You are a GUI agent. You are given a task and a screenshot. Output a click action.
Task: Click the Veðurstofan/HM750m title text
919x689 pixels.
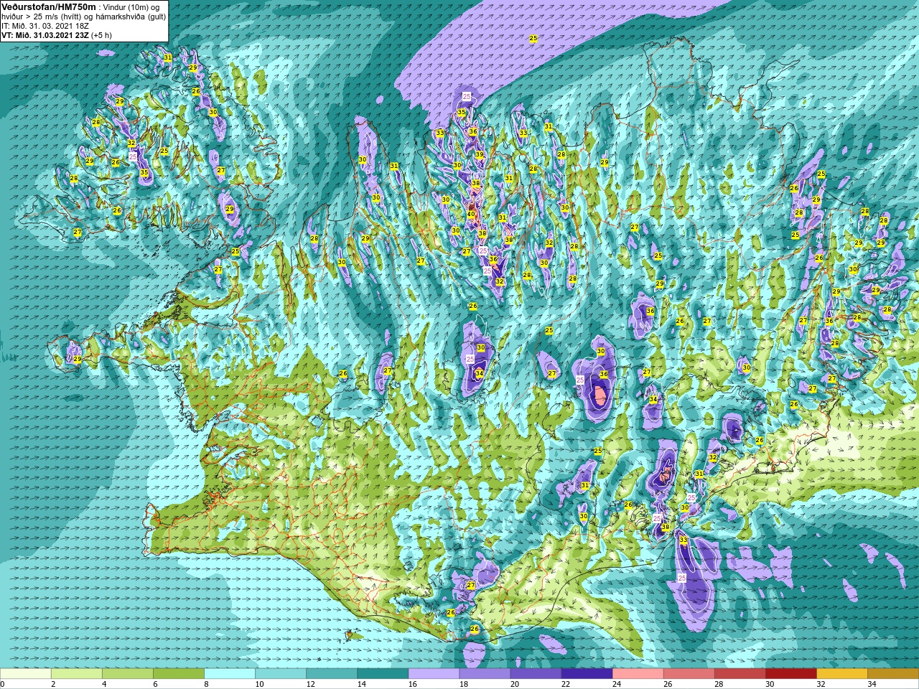[49, 6]
